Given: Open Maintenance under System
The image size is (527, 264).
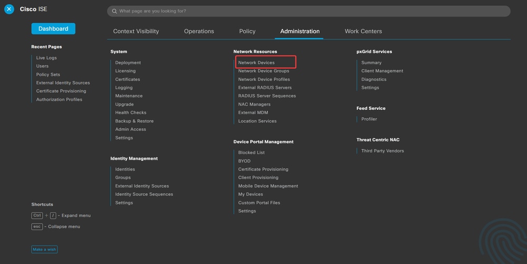Looking at the screenshot, I should coord(129,96).
